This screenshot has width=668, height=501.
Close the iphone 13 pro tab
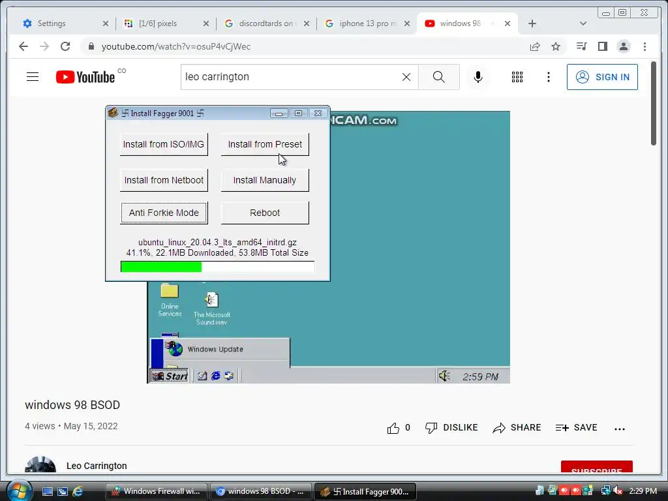pos(407,23)
